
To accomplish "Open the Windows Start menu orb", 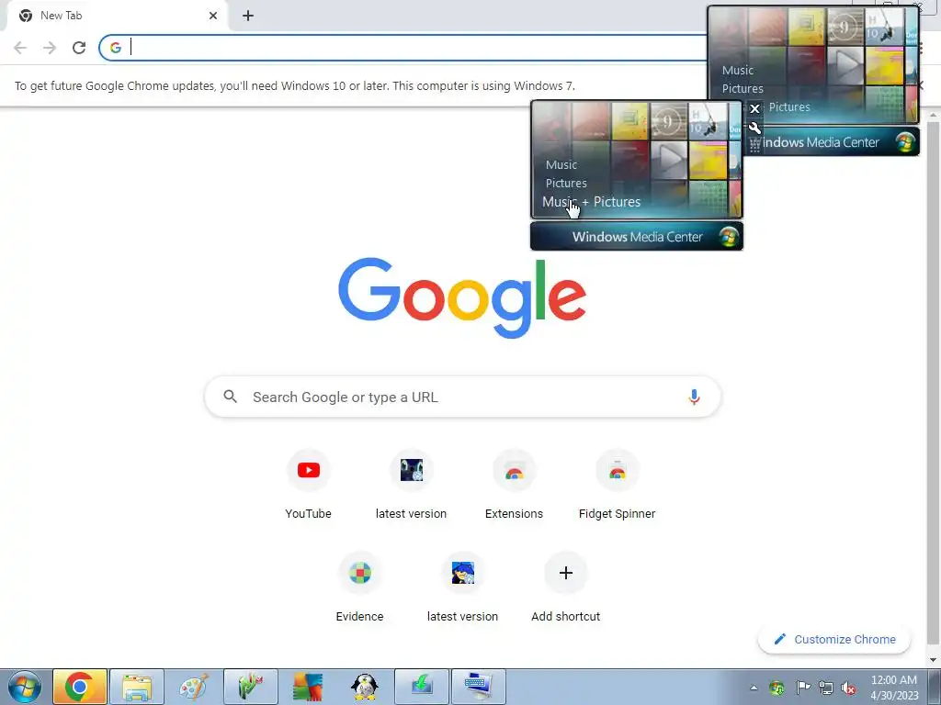I will (x=25, y=687).
